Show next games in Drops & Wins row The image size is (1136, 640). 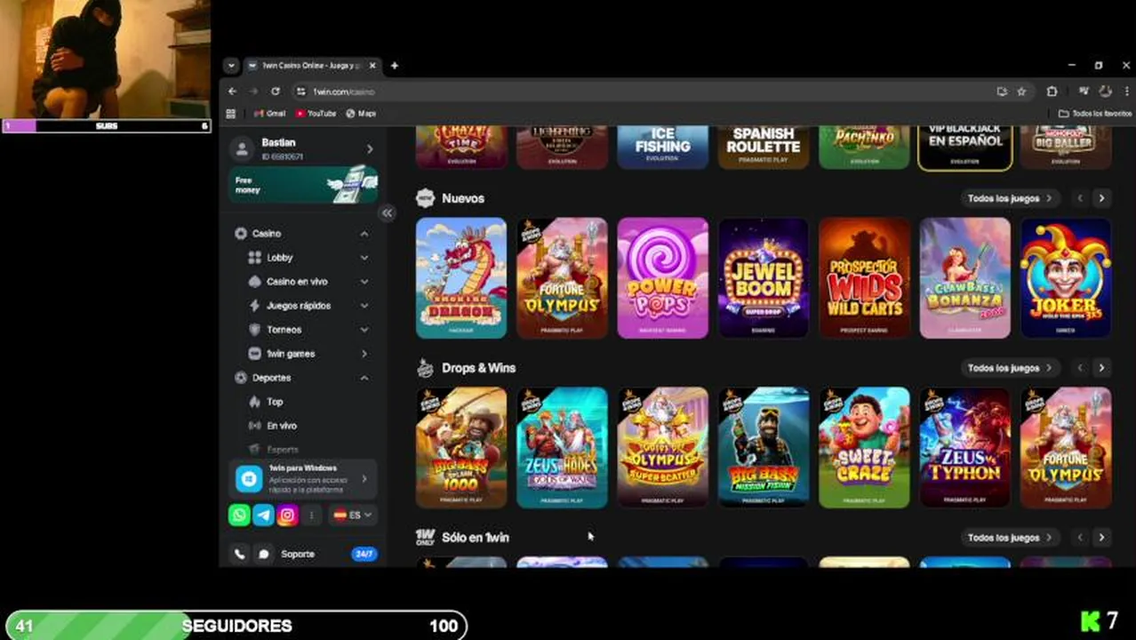point(1101,368)
